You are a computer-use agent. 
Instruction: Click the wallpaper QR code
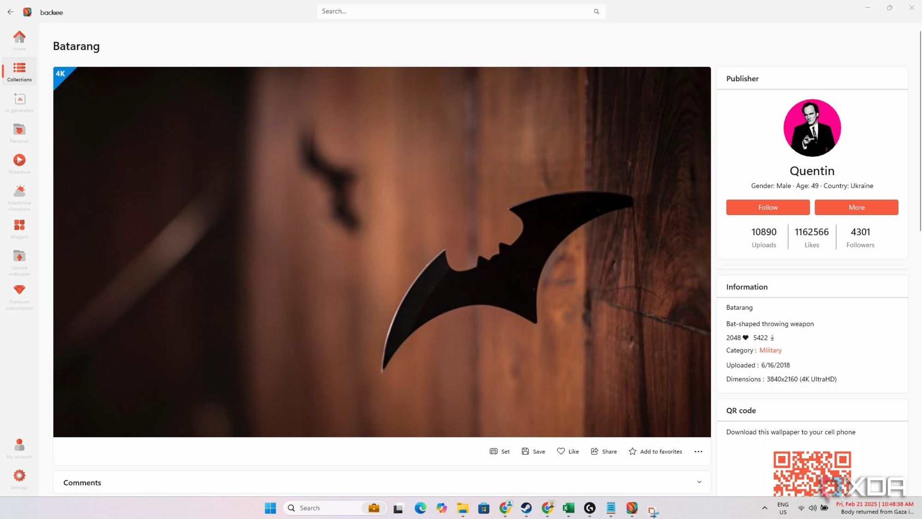coord(812,473)
